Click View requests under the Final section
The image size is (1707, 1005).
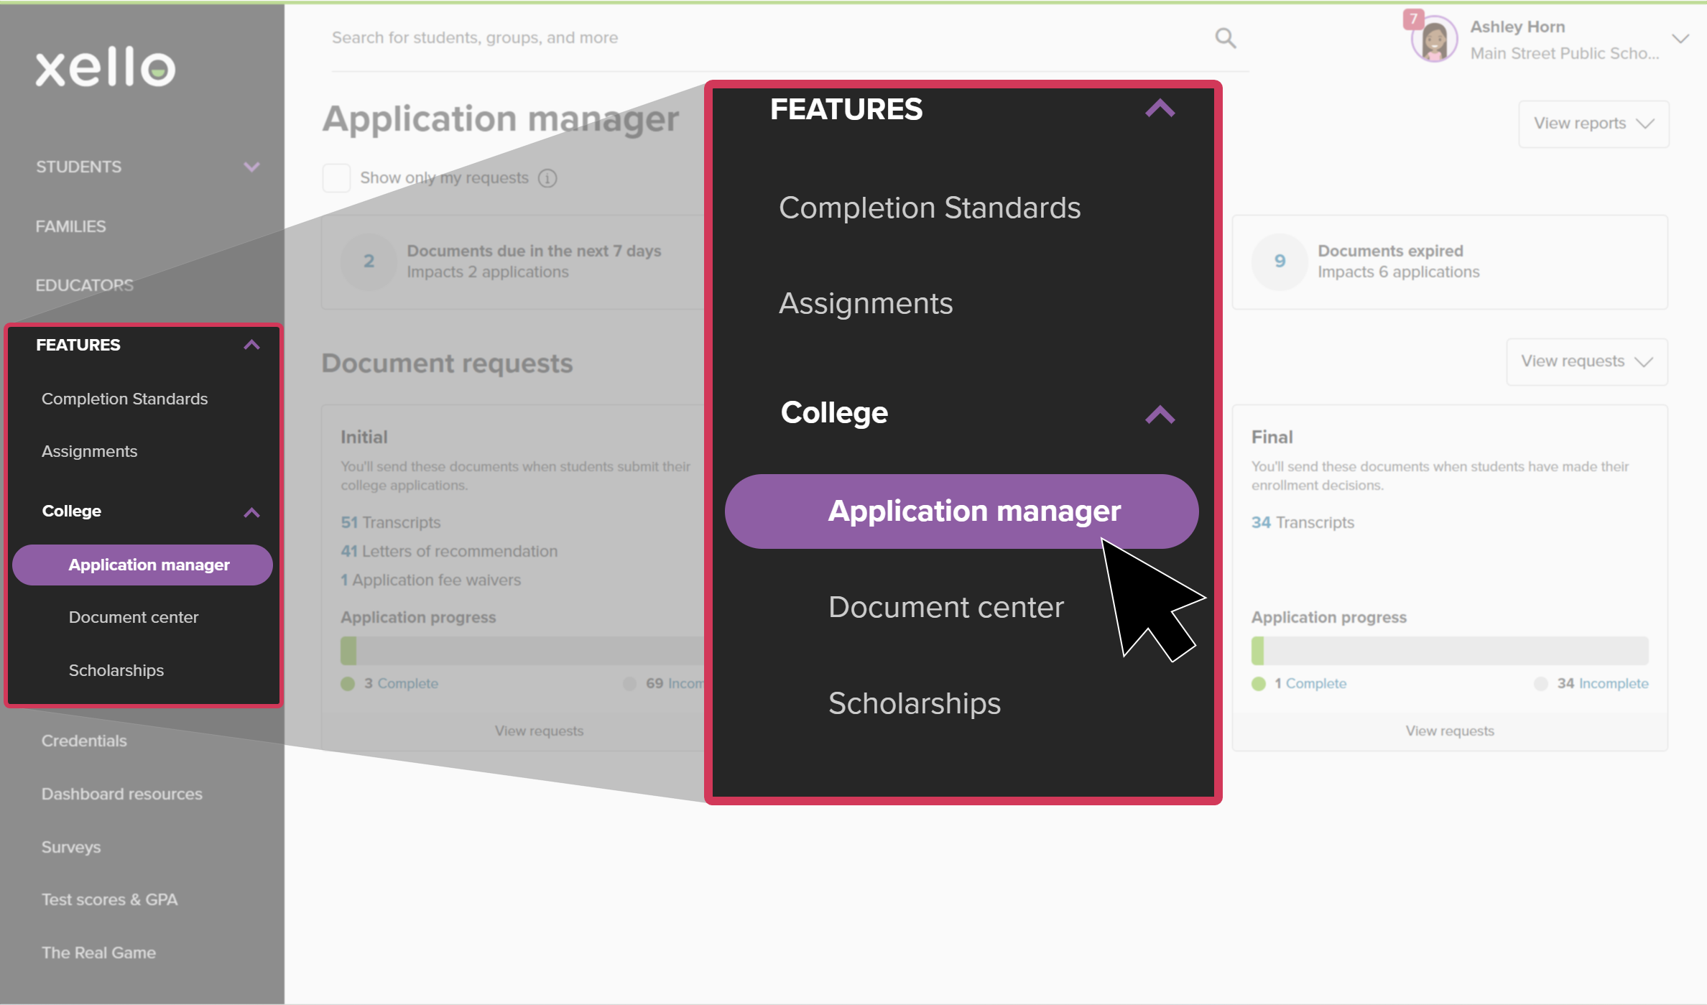1450,730
